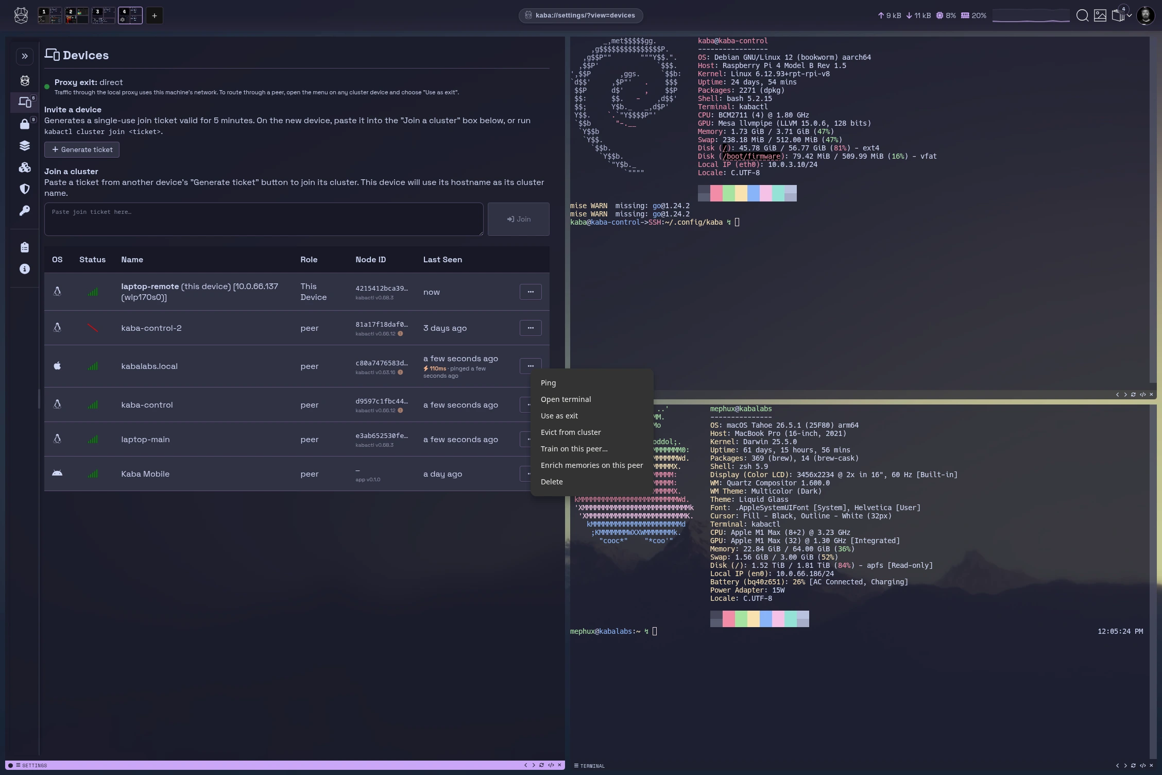Open the search magnifier icon
The width and height of the screenshot is (1162, 775).
(x=1082, y=15)
